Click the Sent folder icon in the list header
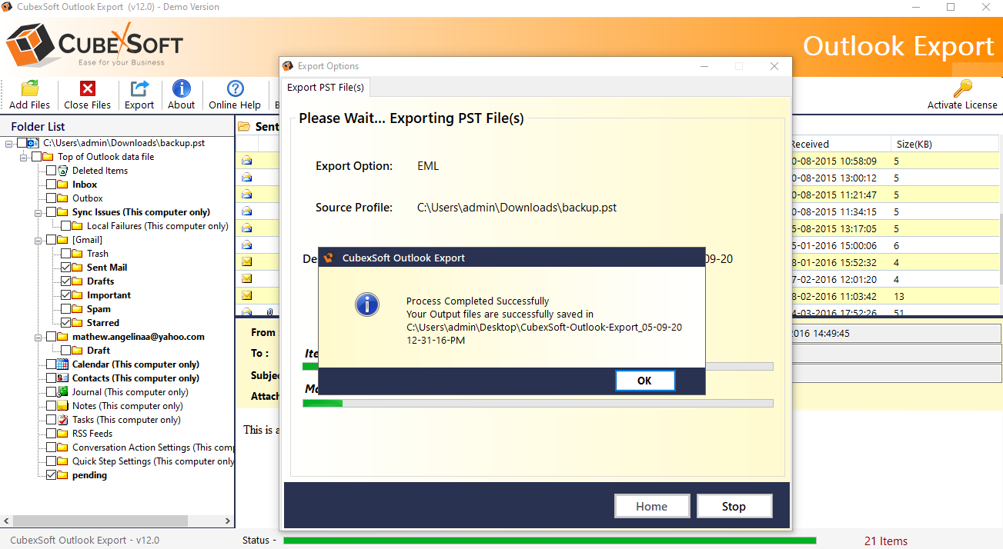 point(244,127)
